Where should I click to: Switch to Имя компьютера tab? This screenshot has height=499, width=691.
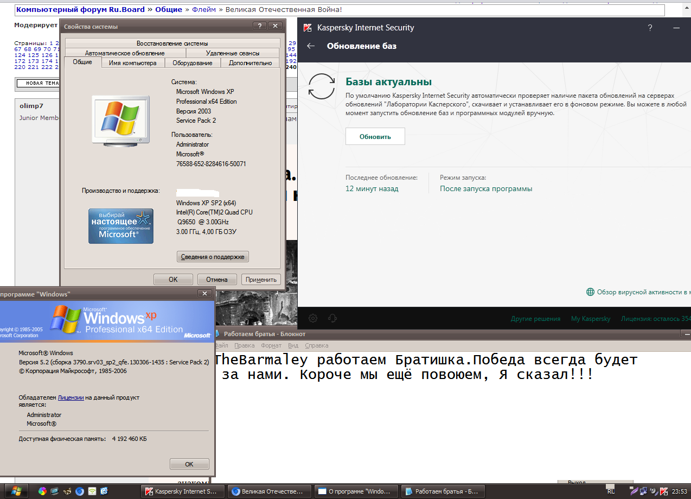pyautogui.click(x=132, y=63)
